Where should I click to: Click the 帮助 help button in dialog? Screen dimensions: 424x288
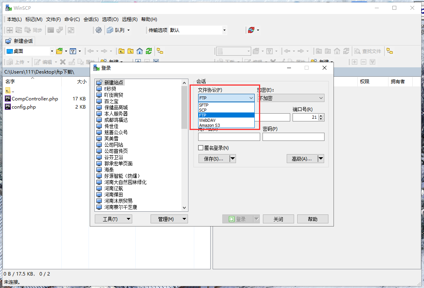(x=312, y=219)
